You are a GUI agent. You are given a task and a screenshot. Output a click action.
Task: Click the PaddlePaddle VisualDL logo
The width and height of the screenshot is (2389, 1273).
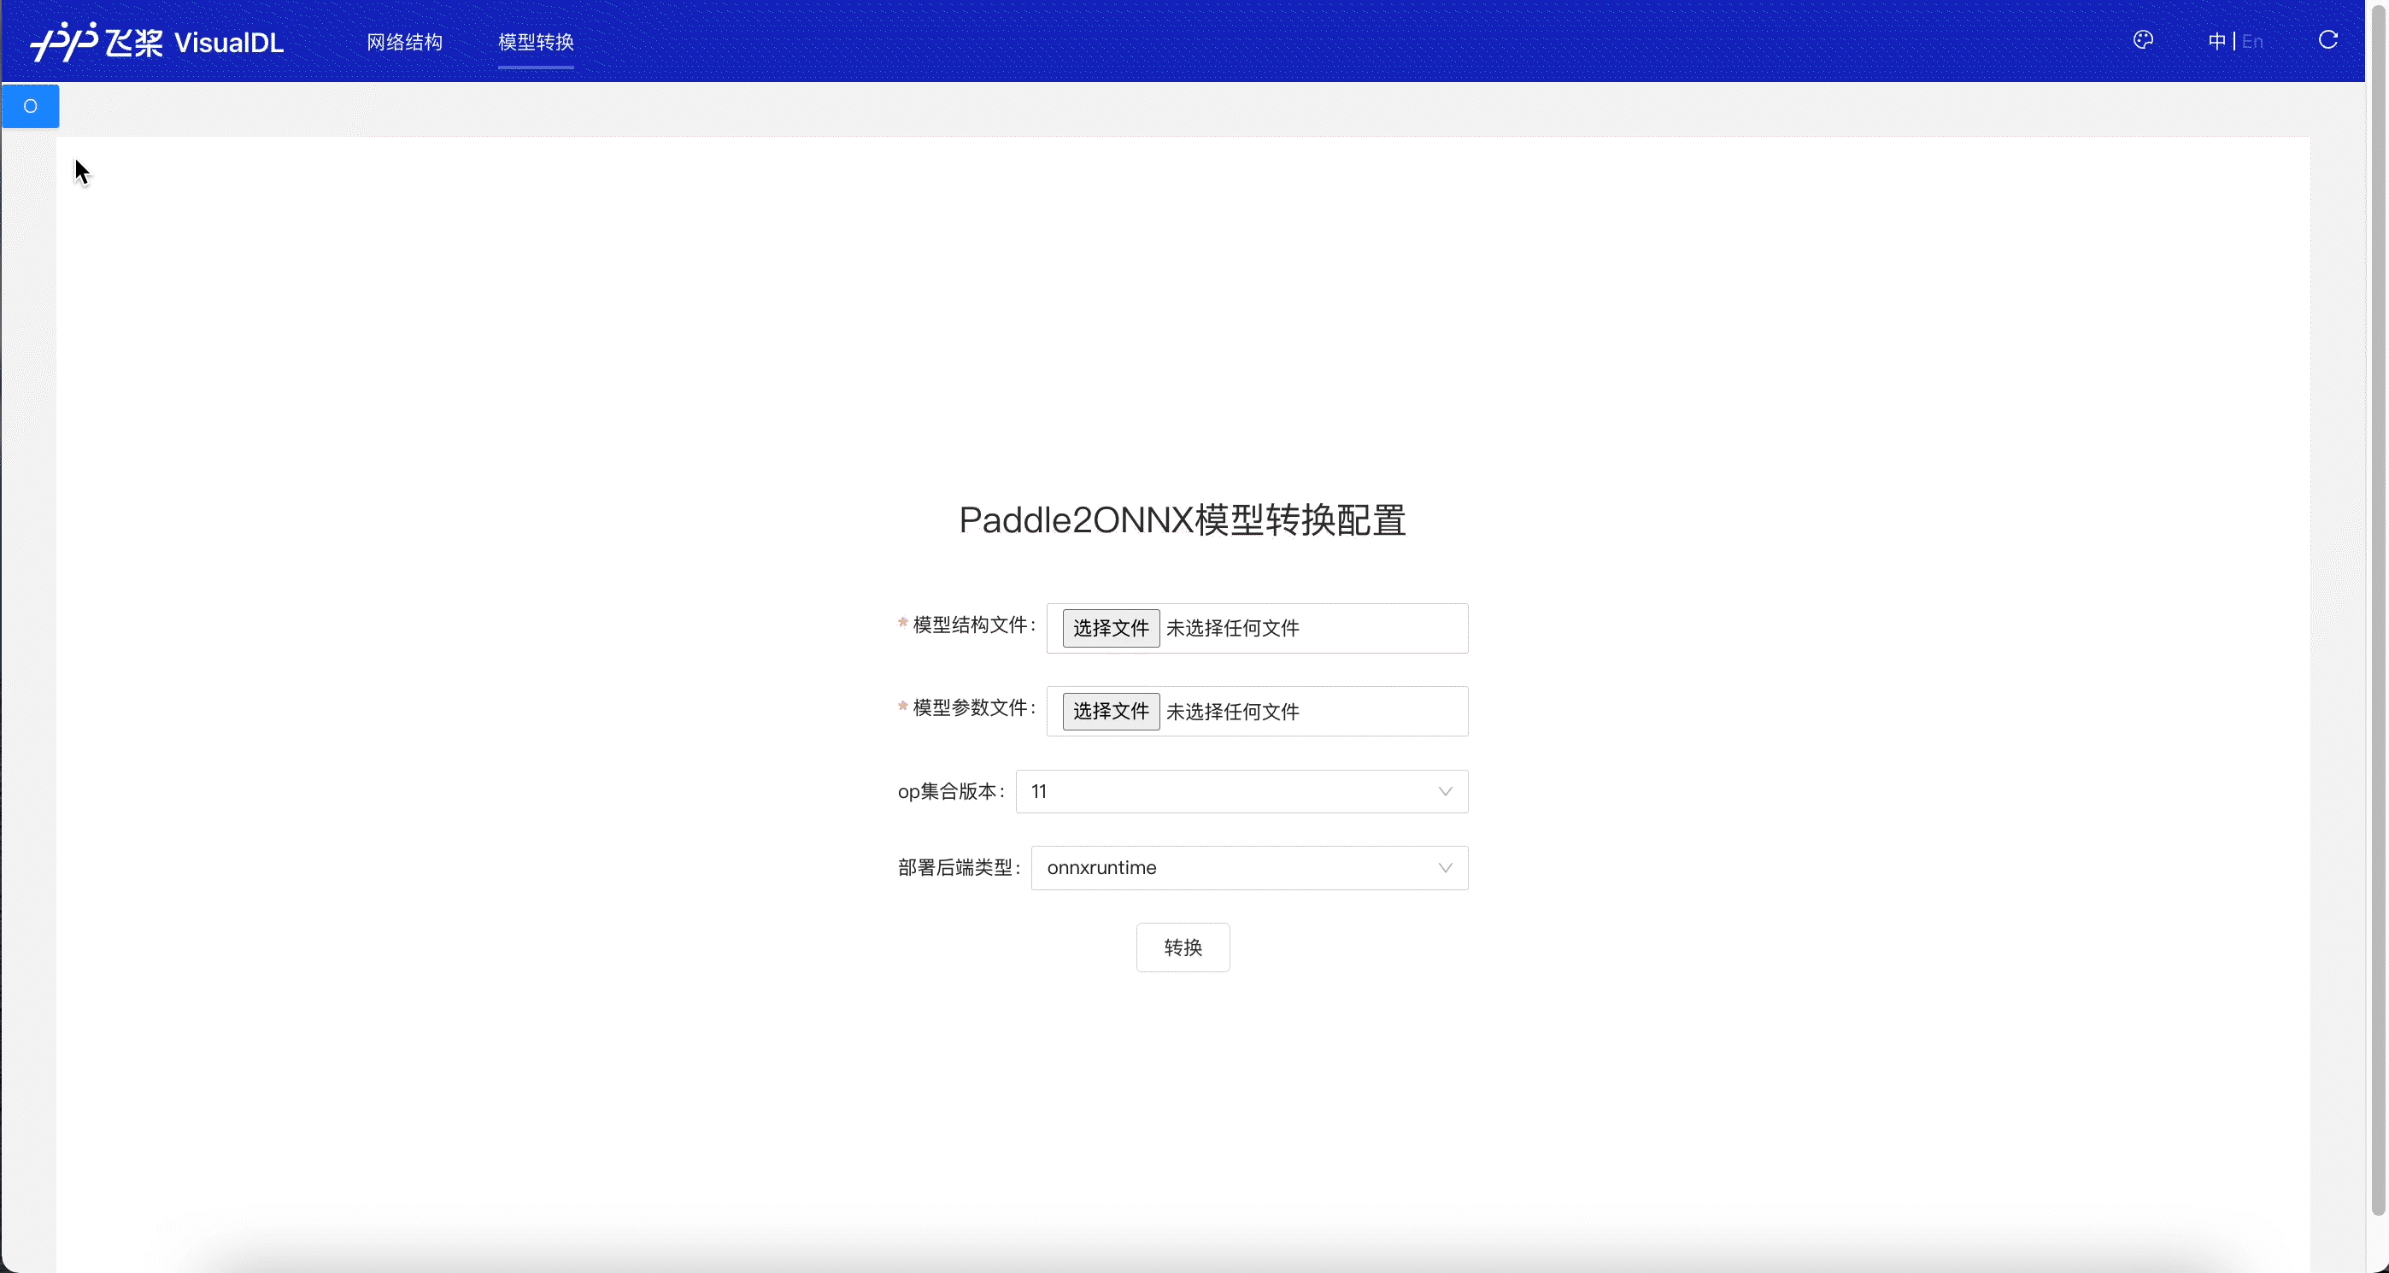pyautogui.click(x=156, y=42)
